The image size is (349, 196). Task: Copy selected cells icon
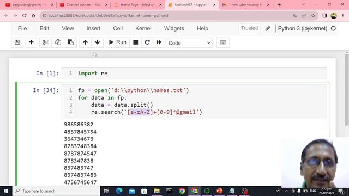58,42
